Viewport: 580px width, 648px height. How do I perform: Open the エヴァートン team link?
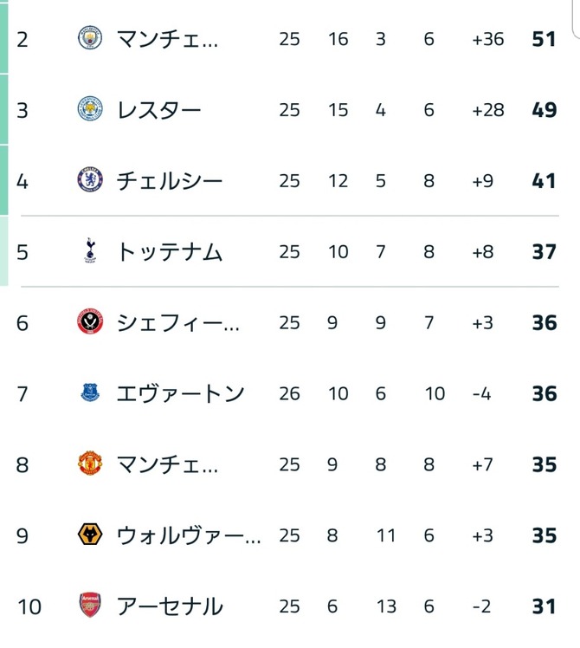pos(180,394)
